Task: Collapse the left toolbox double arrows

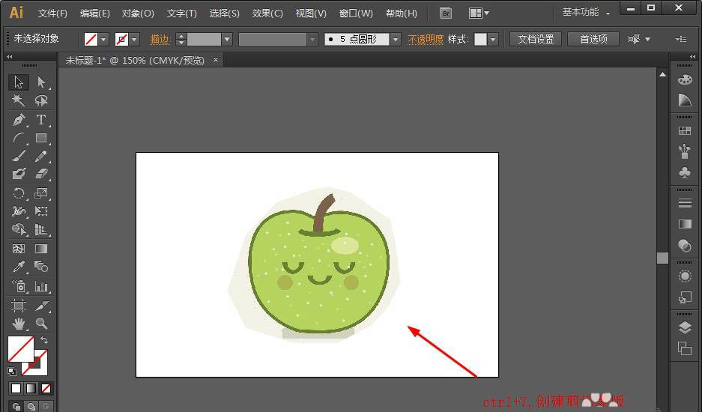Action: (10, 57)
